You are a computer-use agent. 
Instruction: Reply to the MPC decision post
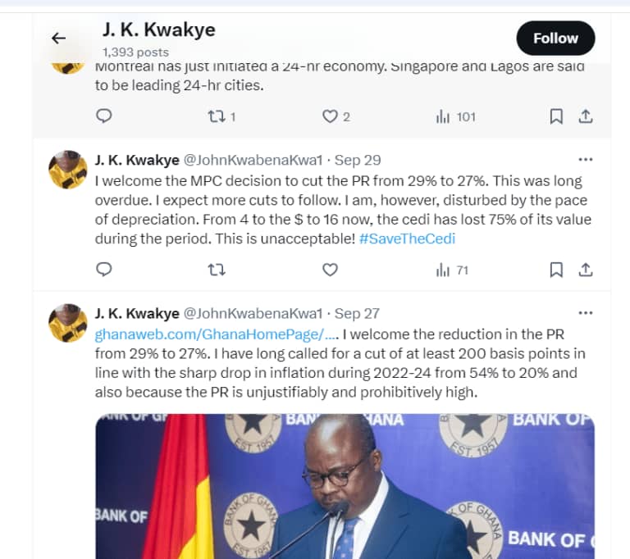click(x=104, y=269)
